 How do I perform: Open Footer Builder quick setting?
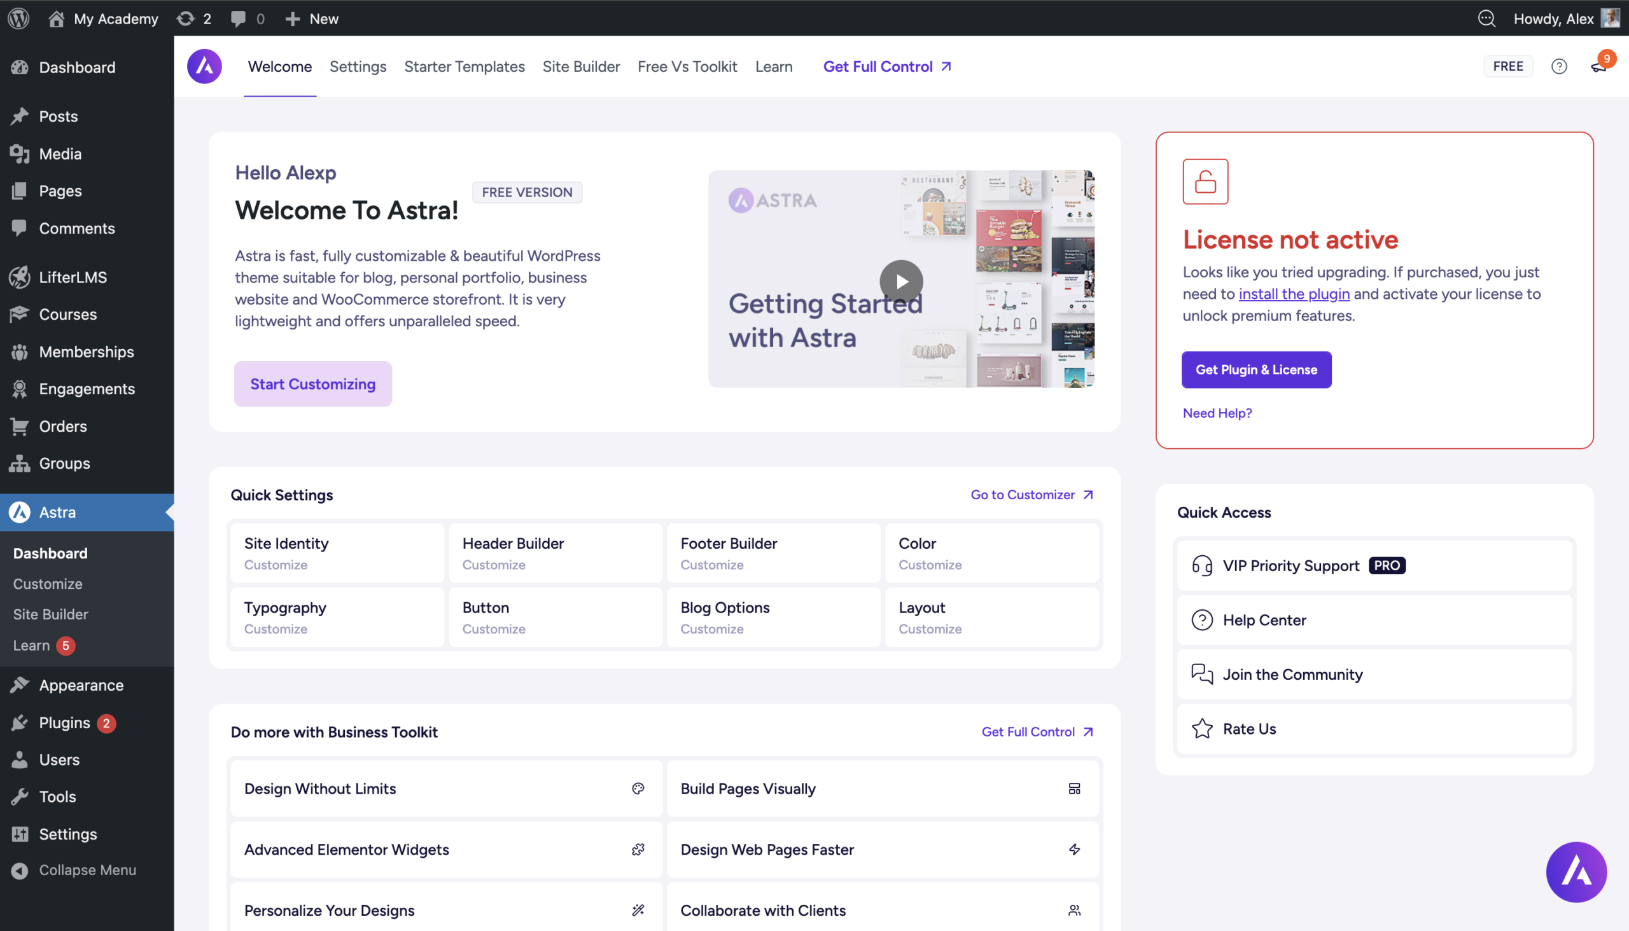[x=774, y=553]
